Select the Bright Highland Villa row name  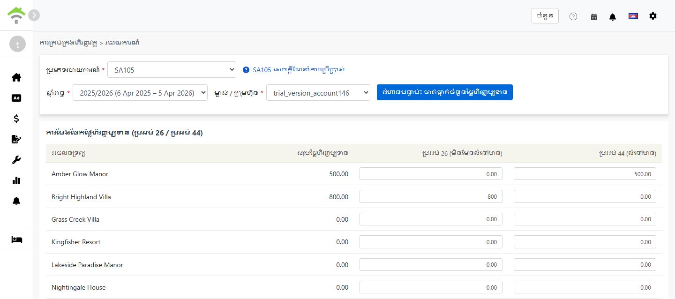[x=81, y=197]
